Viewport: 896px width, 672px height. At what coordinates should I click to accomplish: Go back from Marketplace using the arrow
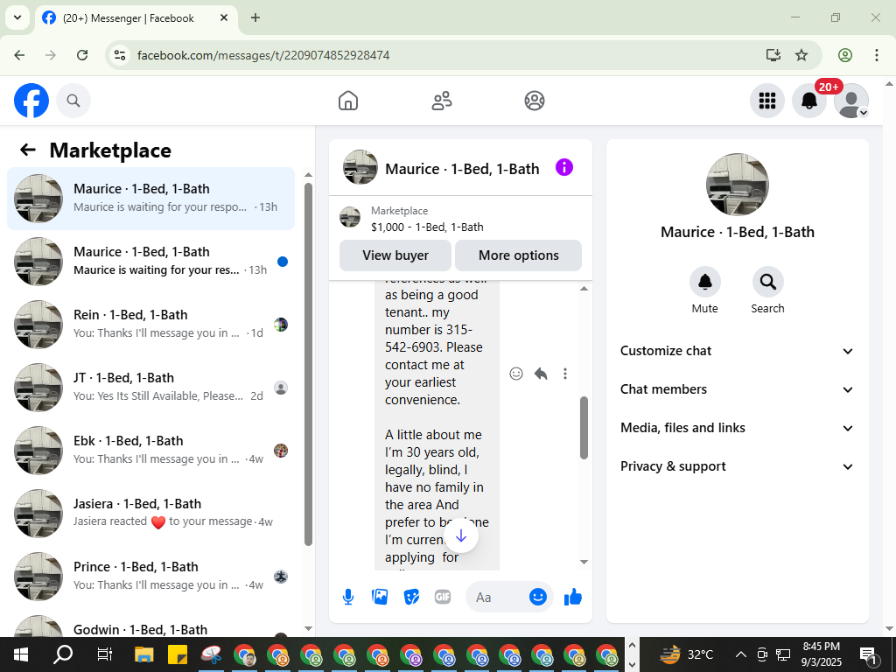tap(27, 150)
